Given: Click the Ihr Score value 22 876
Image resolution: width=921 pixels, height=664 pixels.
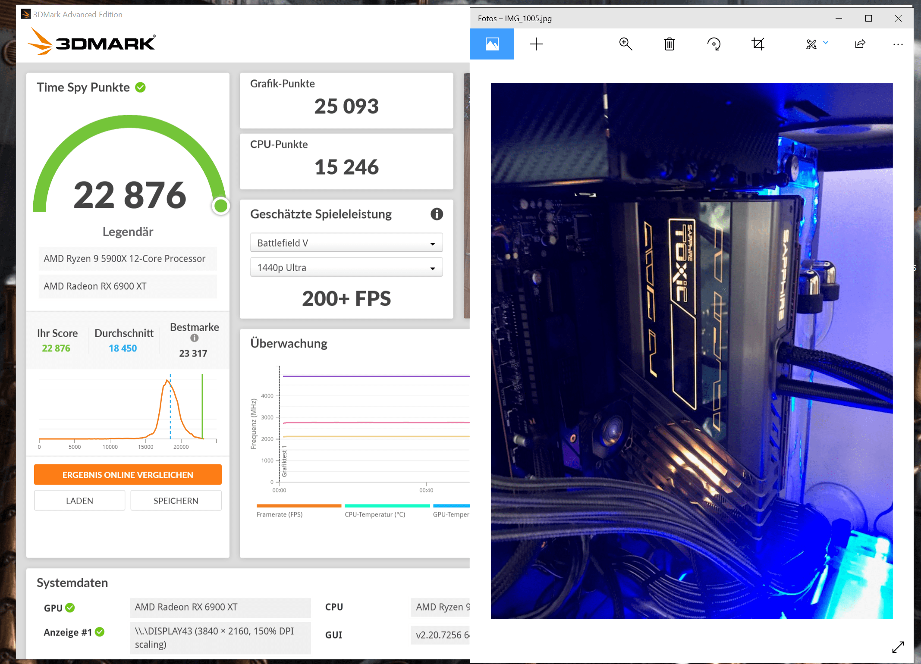Looking at the screenshot, I should click(x=56, y=348).
